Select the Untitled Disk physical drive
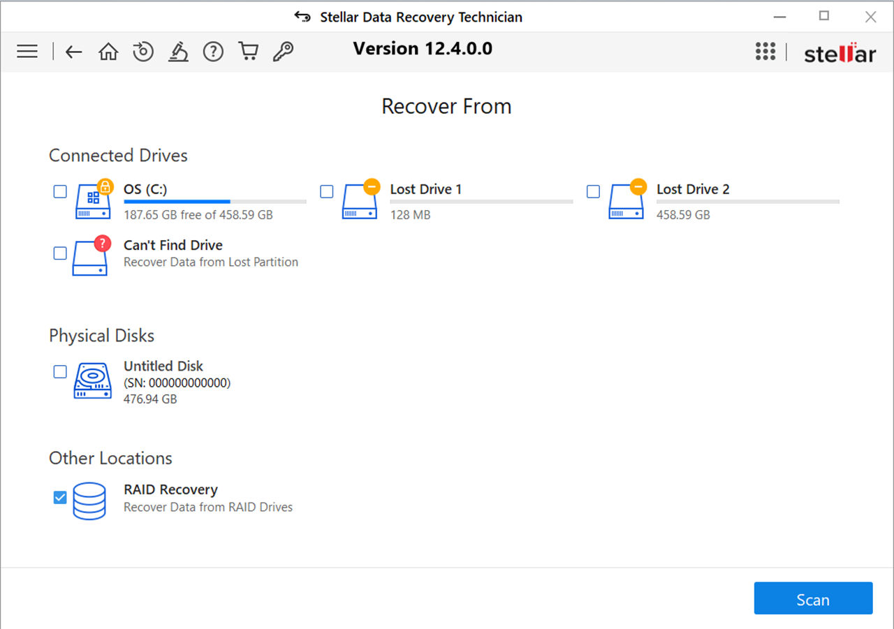 point(59,372)
